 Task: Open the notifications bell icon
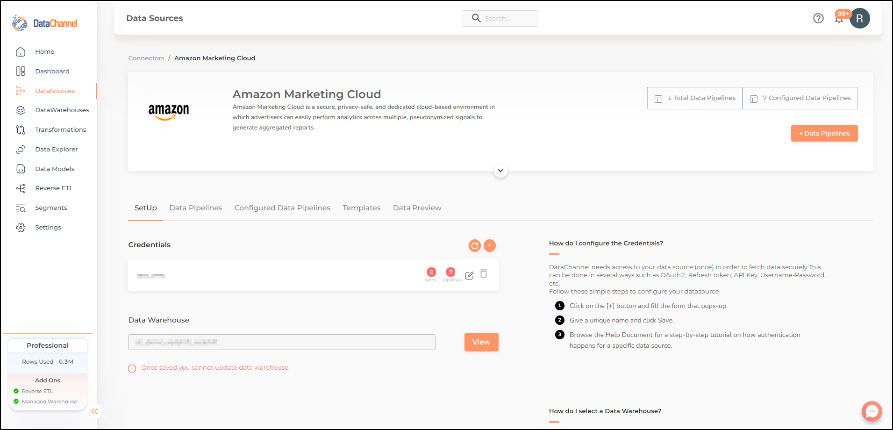839,19
